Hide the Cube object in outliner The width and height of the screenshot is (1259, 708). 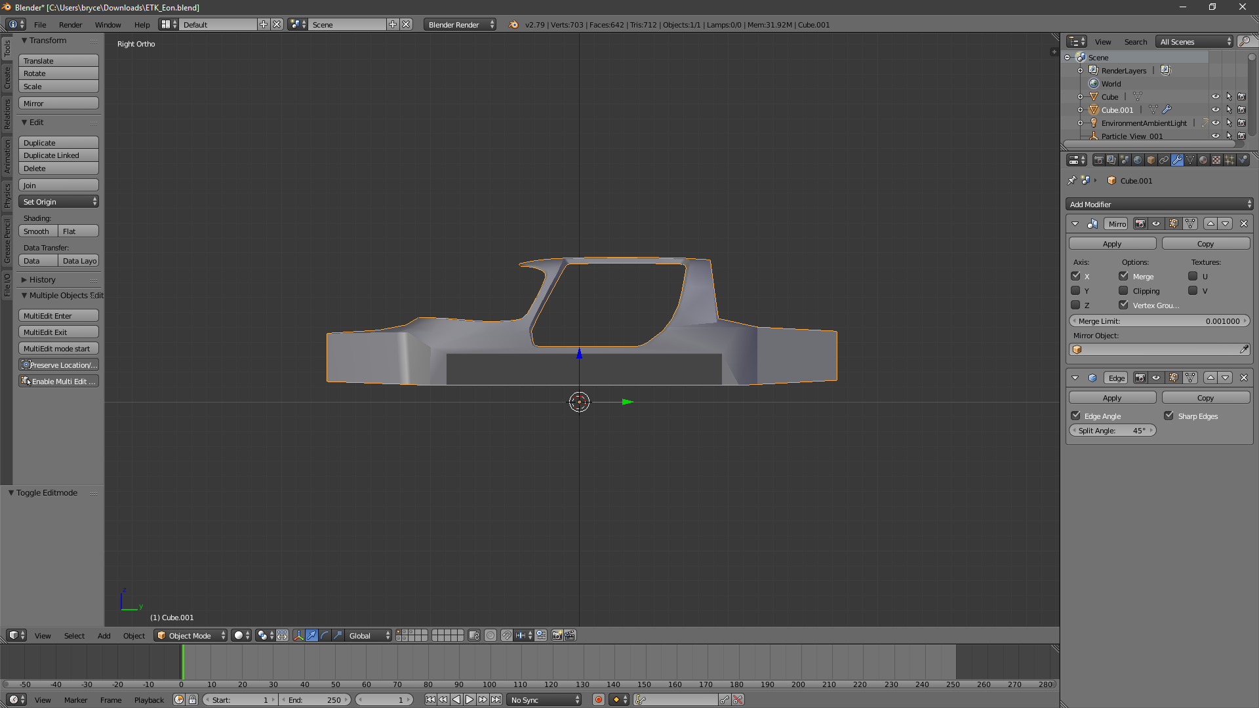coord(1215,96)
